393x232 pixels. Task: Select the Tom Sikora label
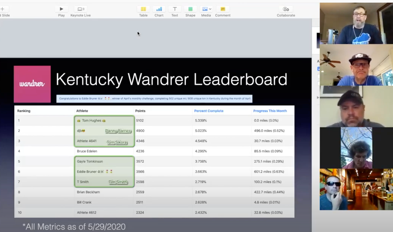[x=117, y=142]
